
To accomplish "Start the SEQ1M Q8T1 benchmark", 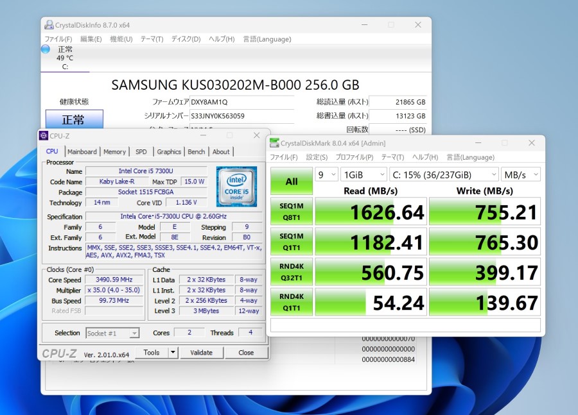I will (x=292, y=212).
